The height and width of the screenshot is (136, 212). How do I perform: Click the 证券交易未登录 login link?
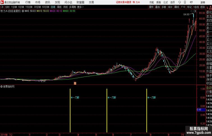[x=124, y=2]
